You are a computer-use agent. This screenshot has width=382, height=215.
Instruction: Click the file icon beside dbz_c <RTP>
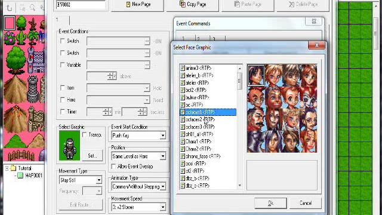coord(183,186)
